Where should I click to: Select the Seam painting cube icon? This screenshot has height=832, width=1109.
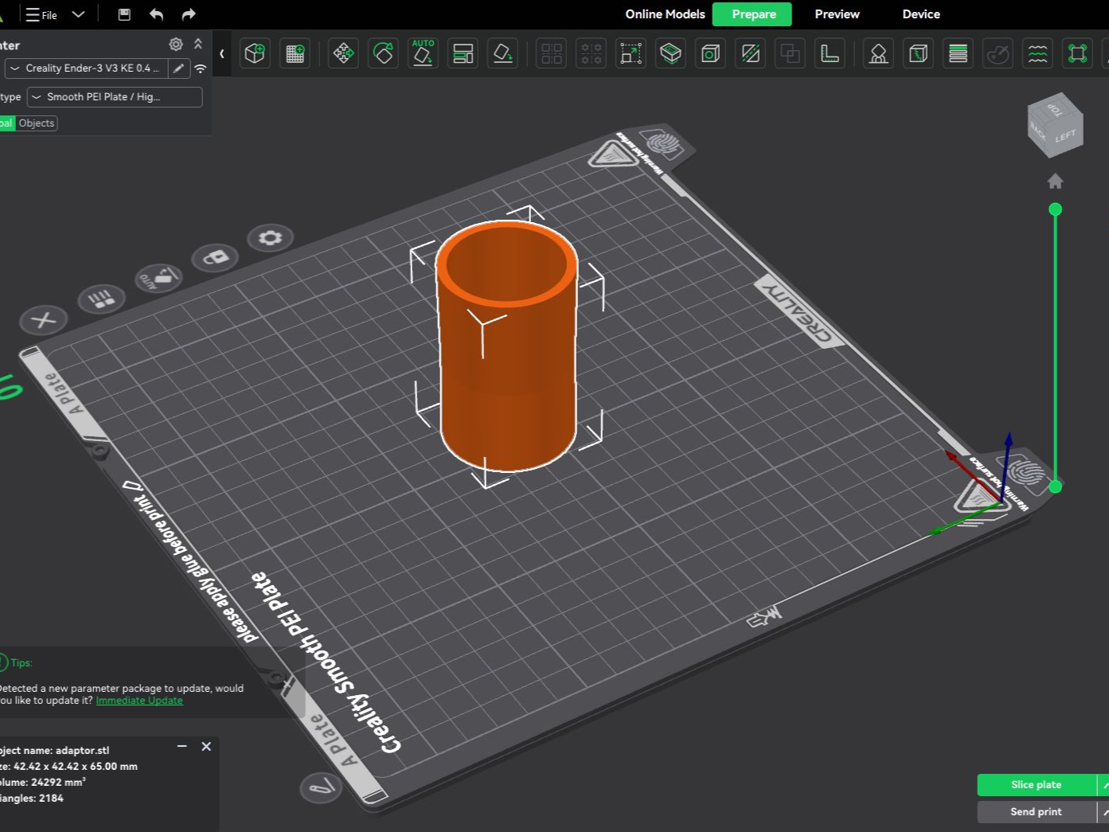[918, 53]
